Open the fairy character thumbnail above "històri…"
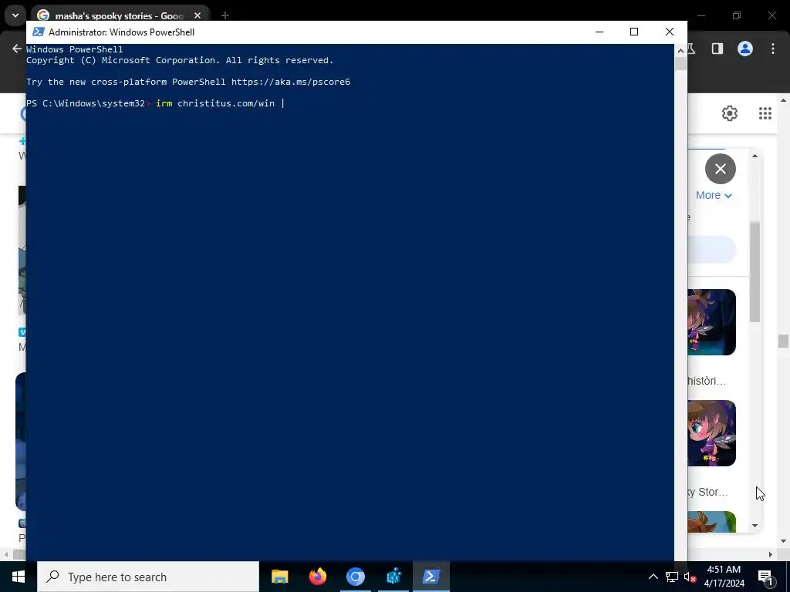 point(711,322)
